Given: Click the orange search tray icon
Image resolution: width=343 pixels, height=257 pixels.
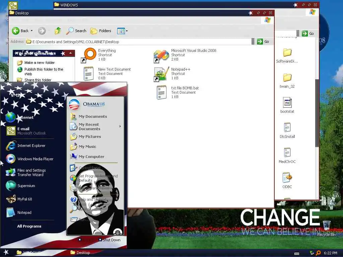Looking at the screenshot, I should 318,253.
